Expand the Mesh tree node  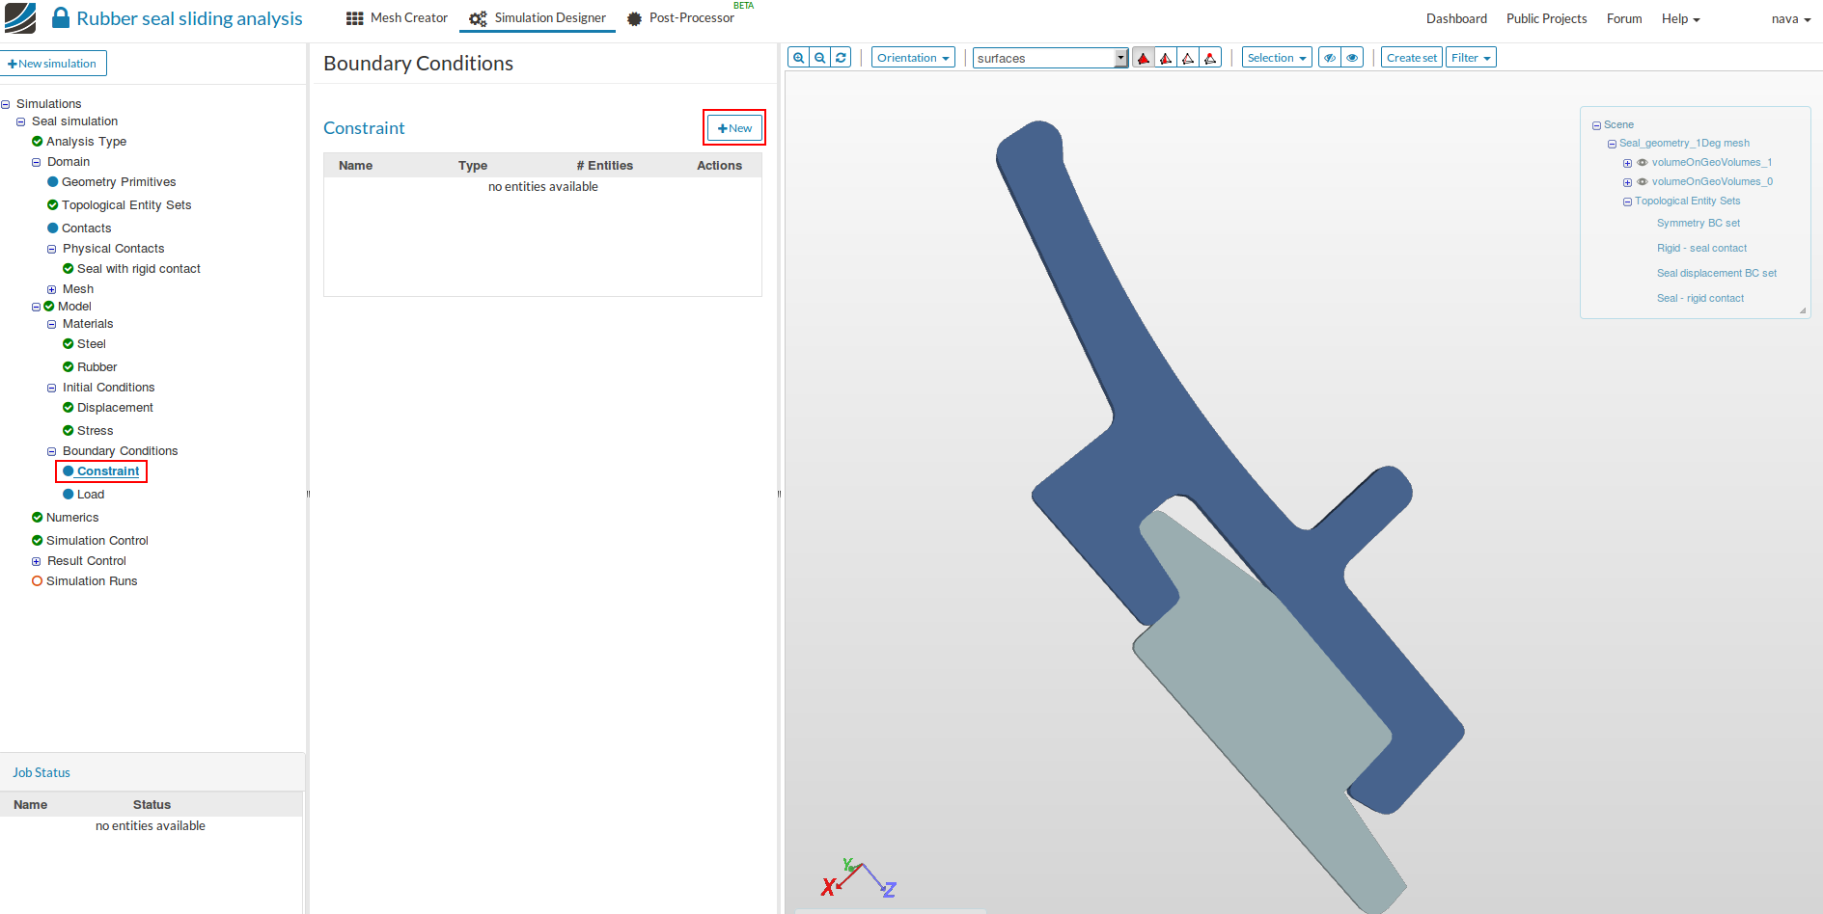pyautogui.click(x=52, y=289)
